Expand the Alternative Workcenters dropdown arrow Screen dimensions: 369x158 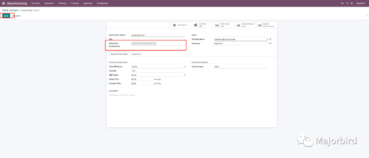184,44
